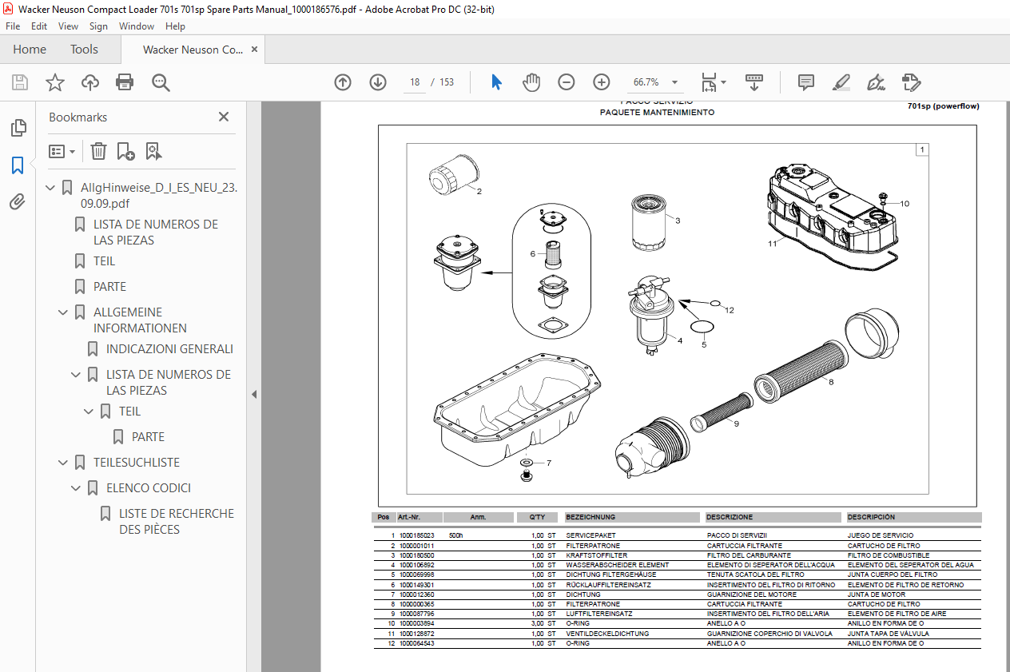Print the document using printer icon

pyautogui.click(x=125, y=82)
